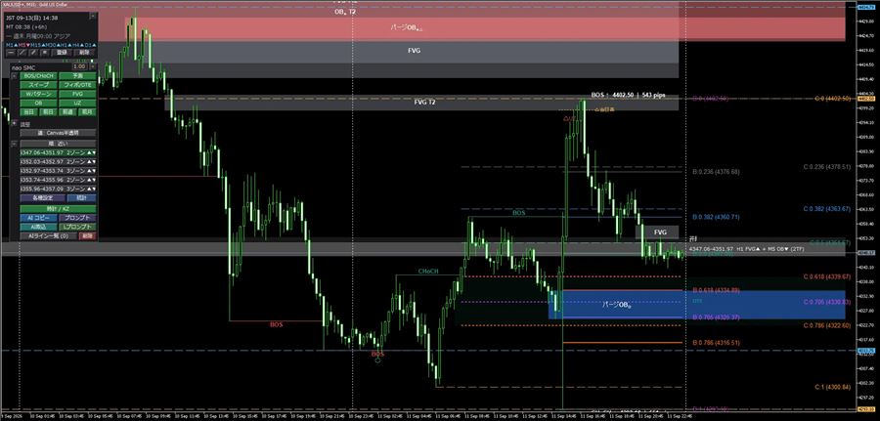
Task: Click the プロンプト button
Action: [x=77, y=218]
